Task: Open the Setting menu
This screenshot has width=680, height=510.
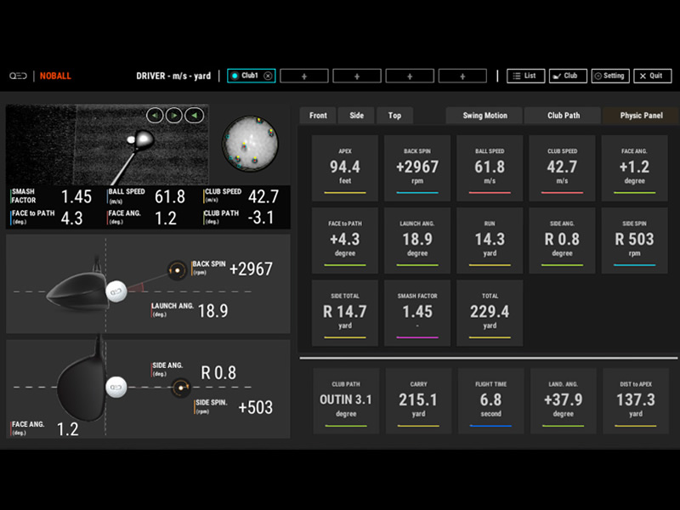Action: click(x=609, y=76)
